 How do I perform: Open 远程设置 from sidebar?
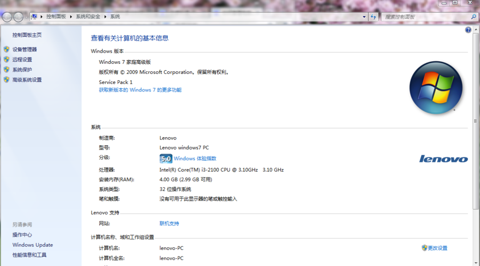click(x=22, y=59)
